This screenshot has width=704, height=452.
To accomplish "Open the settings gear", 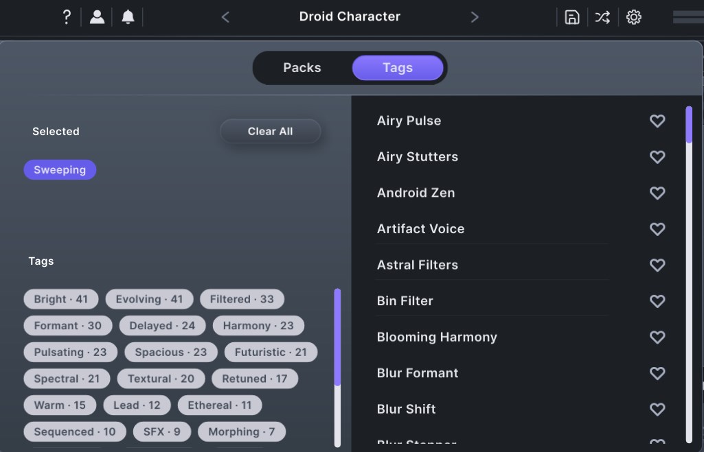I will (x=634, y=17).
